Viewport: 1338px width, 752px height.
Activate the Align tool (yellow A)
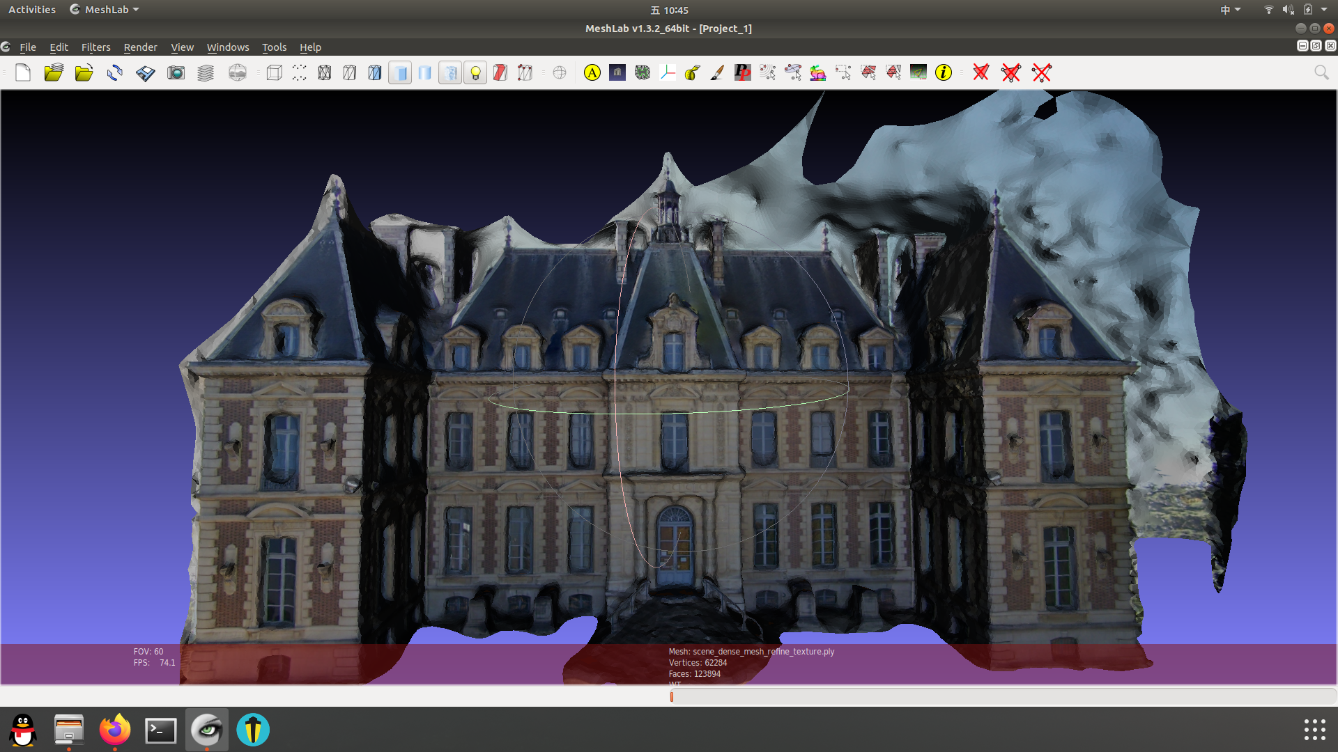click(592, 72)
